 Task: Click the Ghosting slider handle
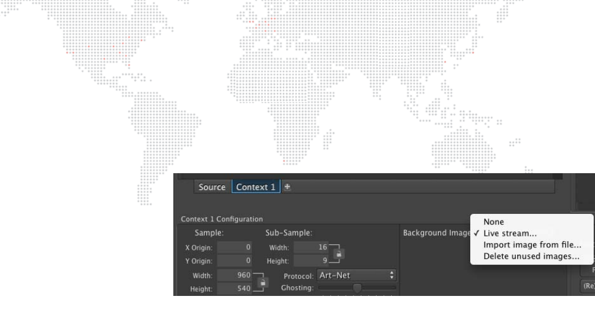pos(357,288)
